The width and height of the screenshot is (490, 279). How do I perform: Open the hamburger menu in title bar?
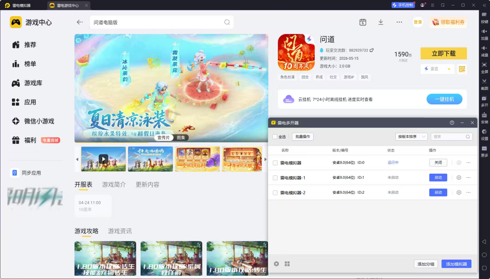click(x=432, y=5)
